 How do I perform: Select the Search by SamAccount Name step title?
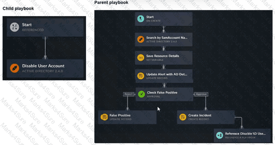pyautogui.click(x=167, y=37)
